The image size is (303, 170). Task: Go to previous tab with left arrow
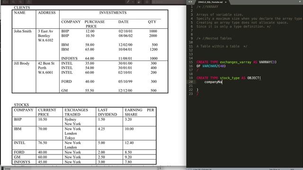pos(189,2)
